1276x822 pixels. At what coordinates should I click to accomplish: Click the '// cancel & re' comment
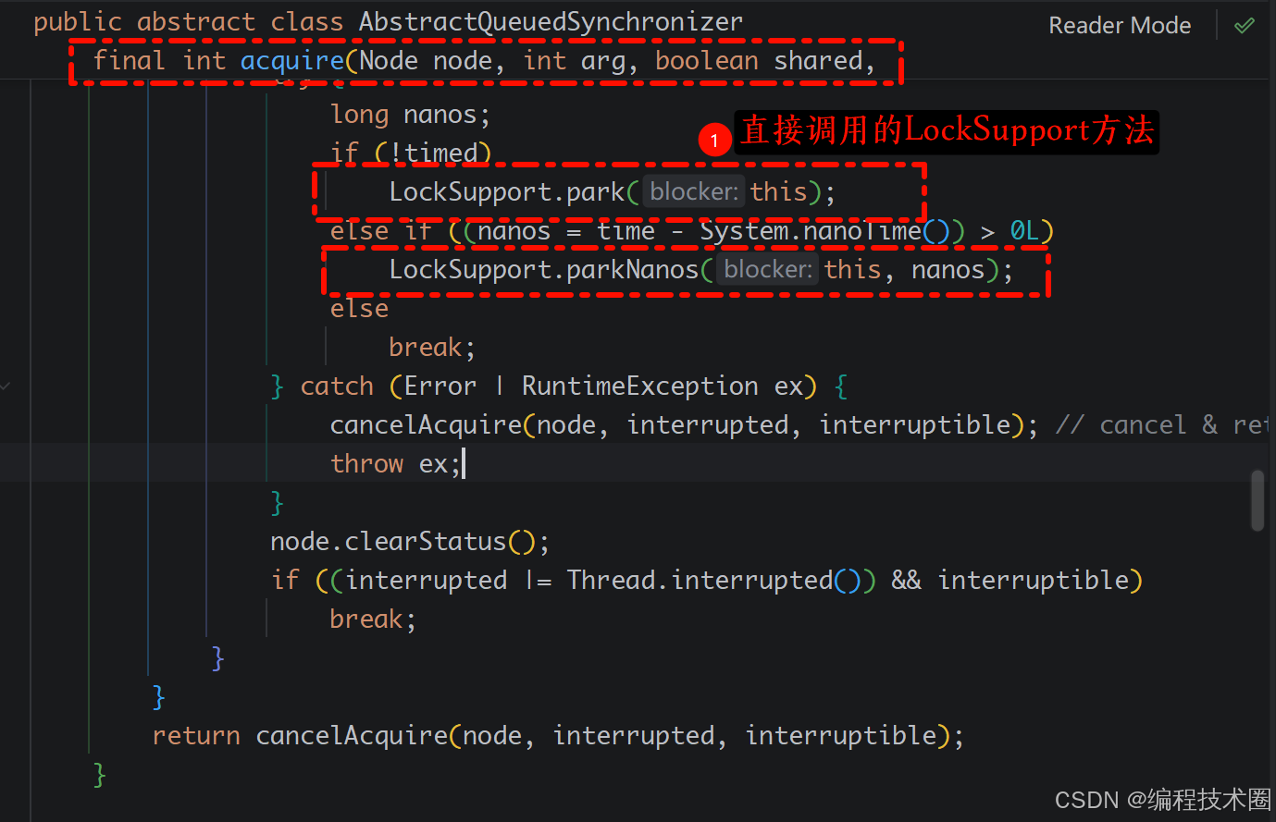[x=1162, y=425]
